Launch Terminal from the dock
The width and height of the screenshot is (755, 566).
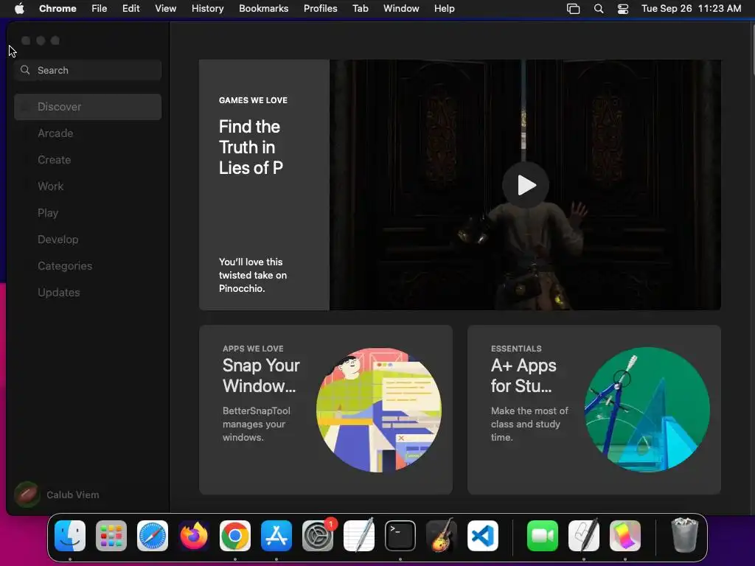[x=400, y=536]
